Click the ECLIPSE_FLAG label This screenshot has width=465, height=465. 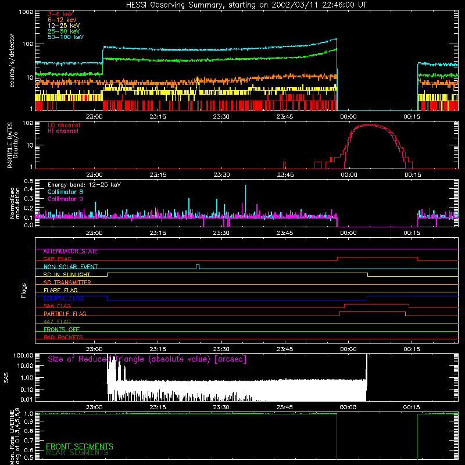[x=63, y=298]
